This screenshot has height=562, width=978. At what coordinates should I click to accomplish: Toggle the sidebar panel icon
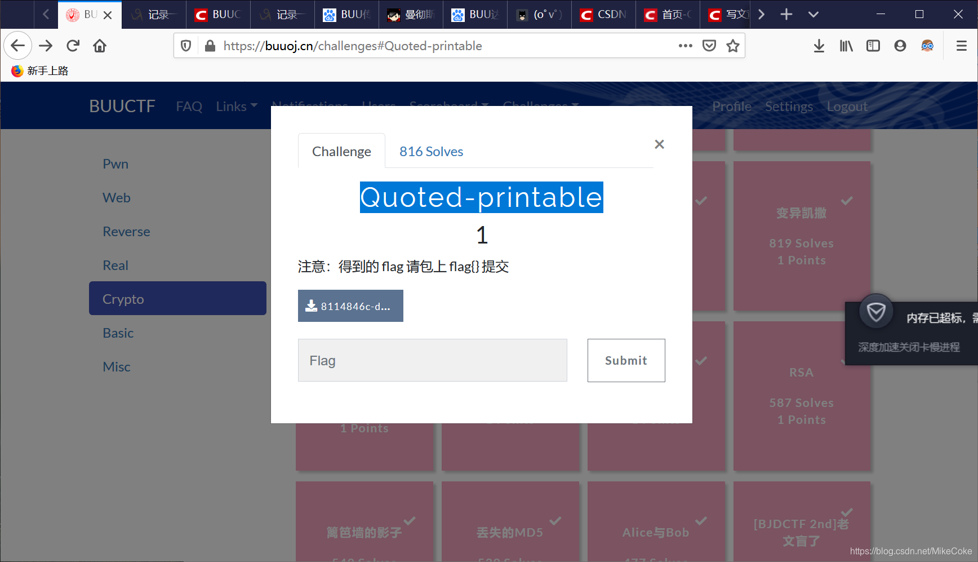(873, 46)
